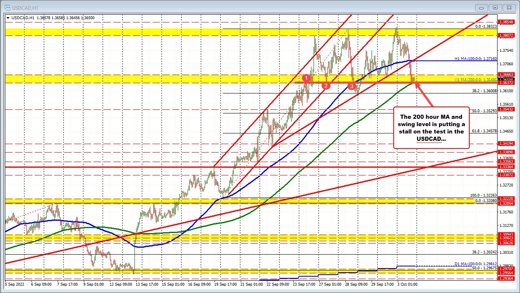Viewport: 520px width, 293px height.
Task: Click the chart window icon in title bar
Action: (8, 7)
